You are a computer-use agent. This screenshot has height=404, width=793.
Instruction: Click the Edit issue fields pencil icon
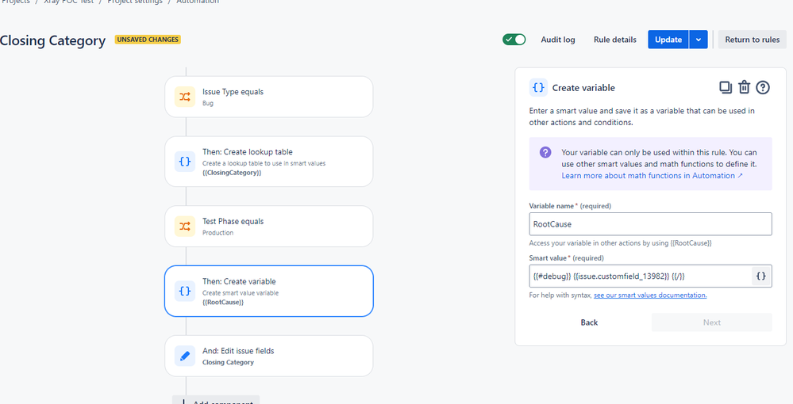point(185,356)
